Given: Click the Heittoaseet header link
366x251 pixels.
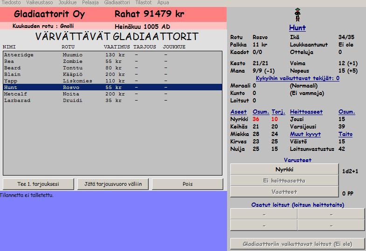Looking at the screenshot, I should 306,112.
